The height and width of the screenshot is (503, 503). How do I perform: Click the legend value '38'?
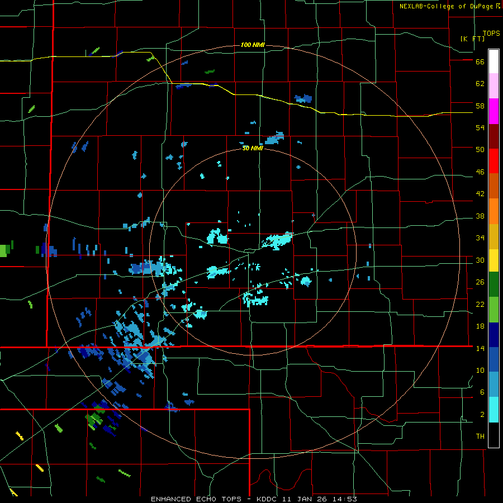[480, 216]
